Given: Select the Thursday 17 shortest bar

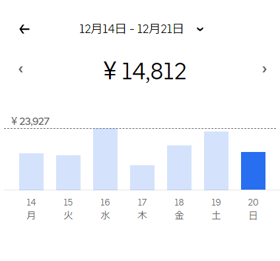Looking at the screenshot, I should [142, 177].
